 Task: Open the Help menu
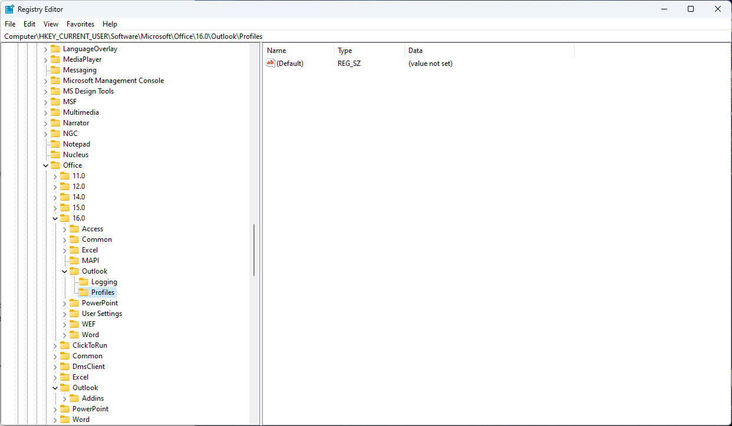pyautogui.click(x=110, y=24)
